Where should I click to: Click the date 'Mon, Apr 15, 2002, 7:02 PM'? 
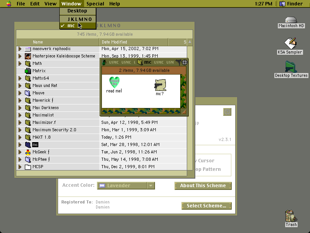click(x=130, y=49)
